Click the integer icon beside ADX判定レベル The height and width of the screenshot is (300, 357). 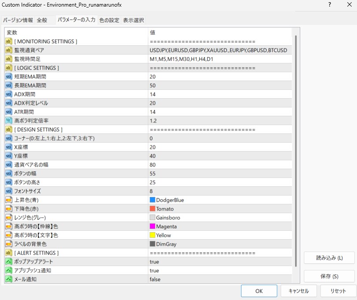pos(8,103)
